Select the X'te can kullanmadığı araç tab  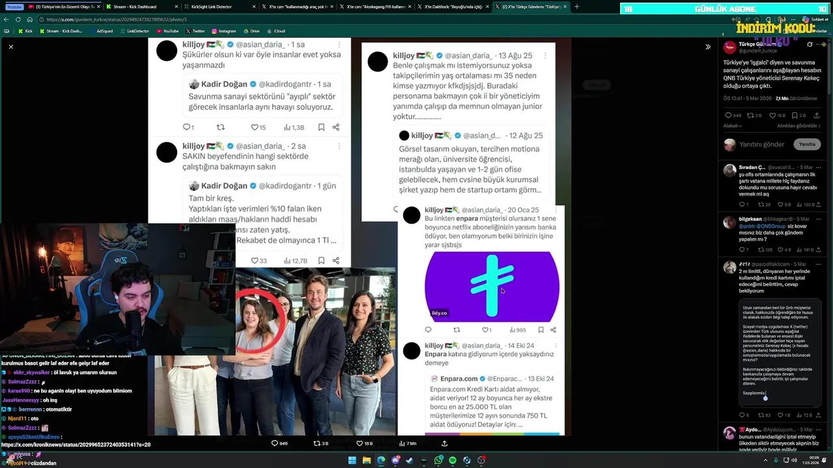pyautogui.click(x=296, y=6)
